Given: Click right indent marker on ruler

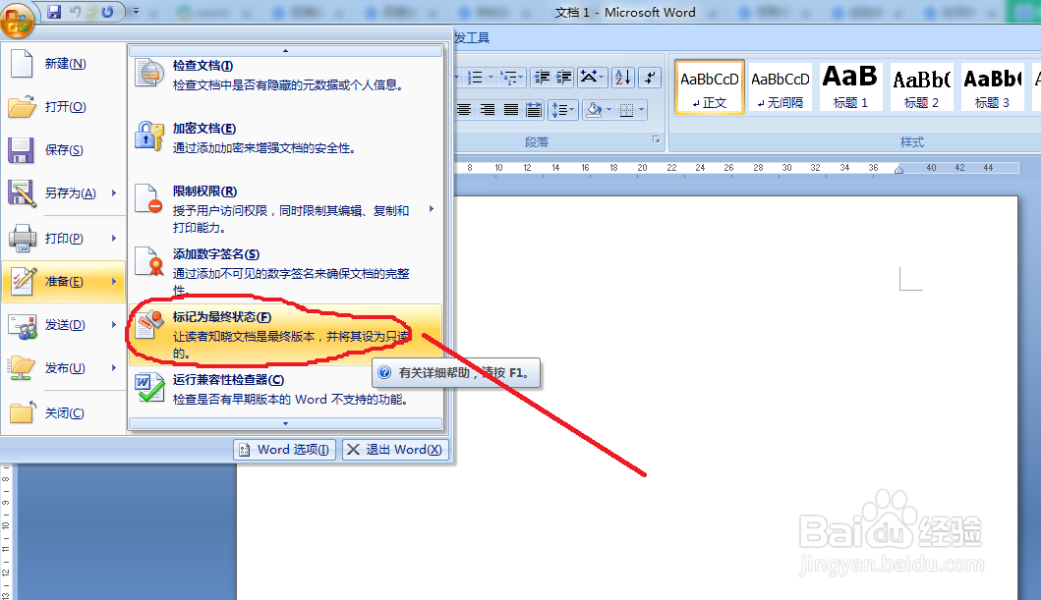Looking at the screenshot, I should (x=898, y=170).
